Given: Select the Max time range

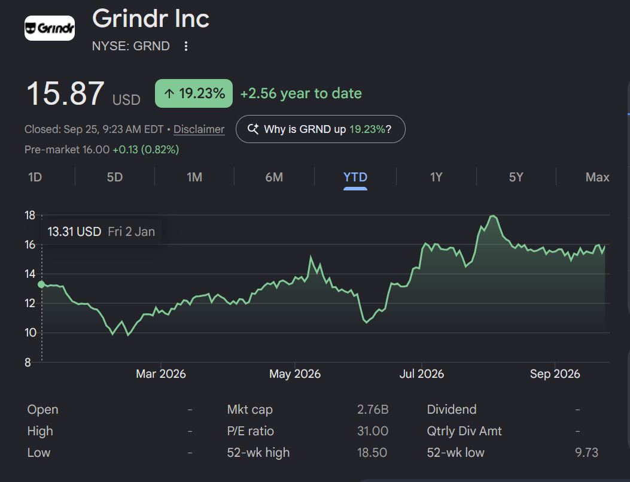Looking at the screenshot, I should [x=598, y=177].
